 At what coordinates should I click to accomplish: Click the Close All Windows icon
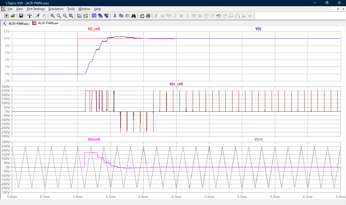pos(107,16)
